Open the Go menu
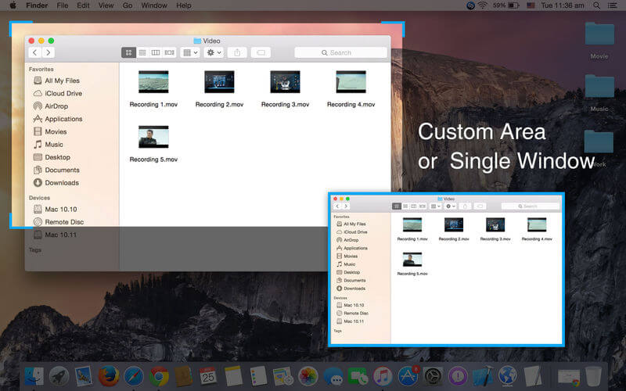 128,5
